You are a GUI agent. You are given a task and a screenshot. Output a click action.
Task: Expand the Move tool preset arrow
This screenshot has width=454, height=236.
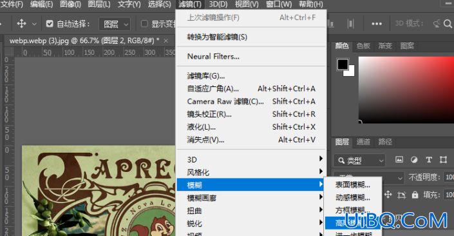34,24
